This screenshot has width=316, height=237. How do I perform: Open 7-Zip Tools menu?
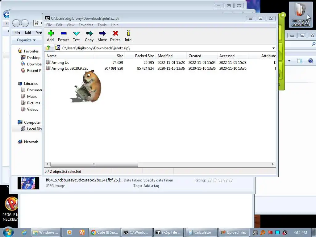(x=102, y=25)
